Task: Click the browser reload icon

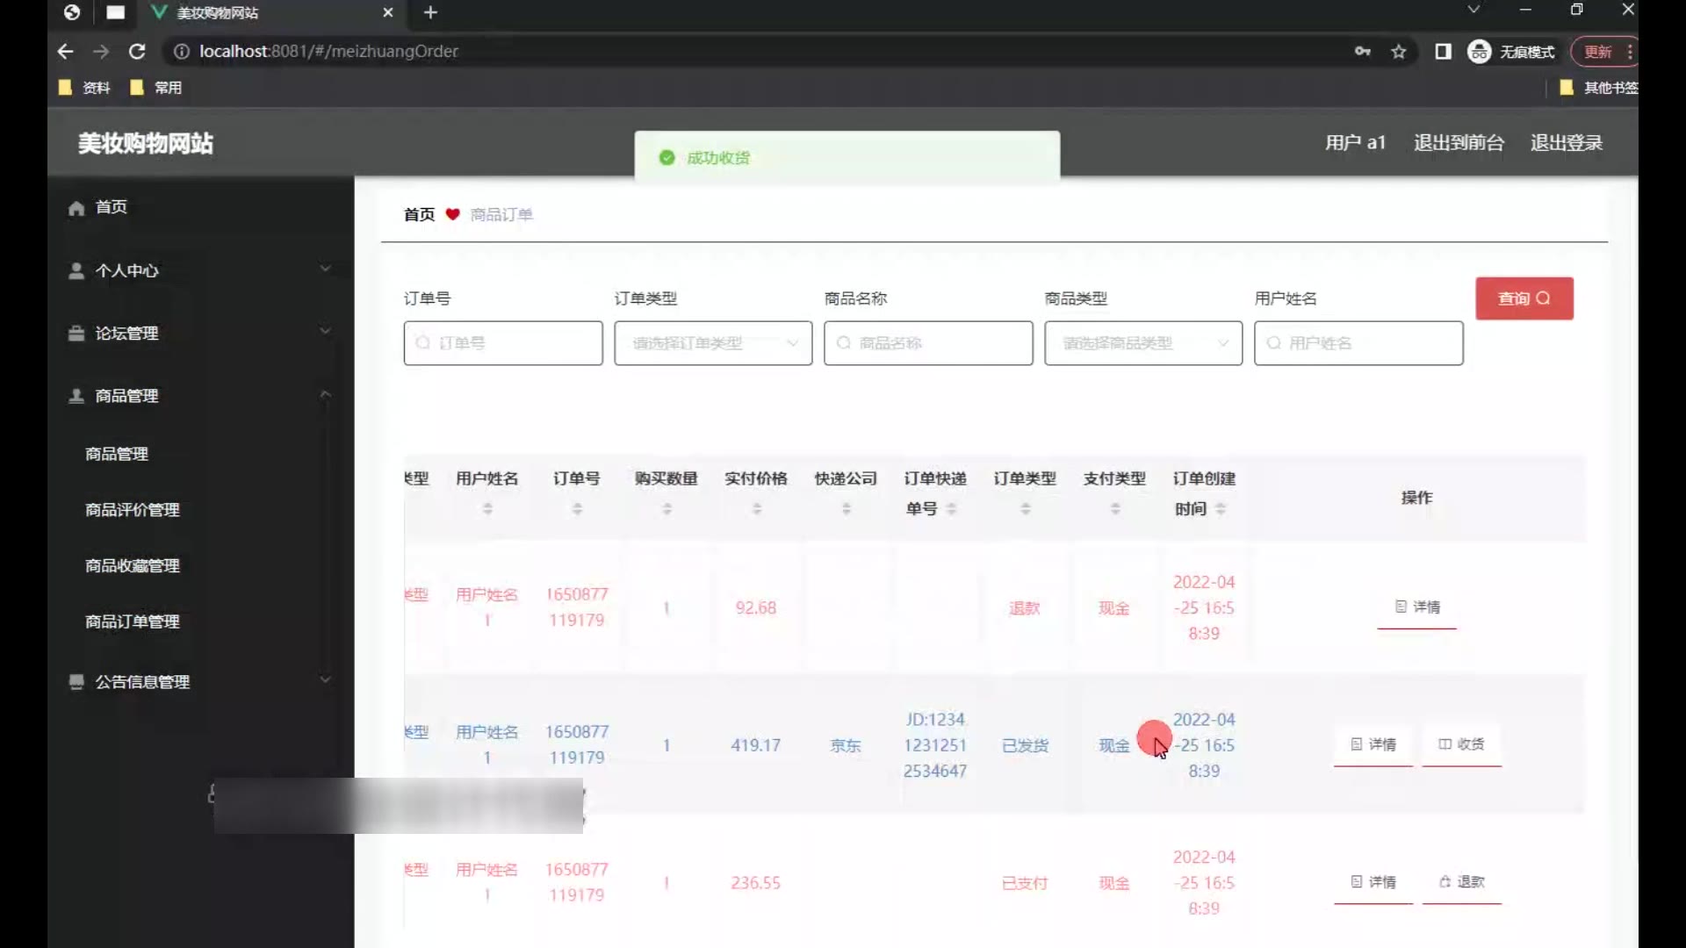Action: 137,52
